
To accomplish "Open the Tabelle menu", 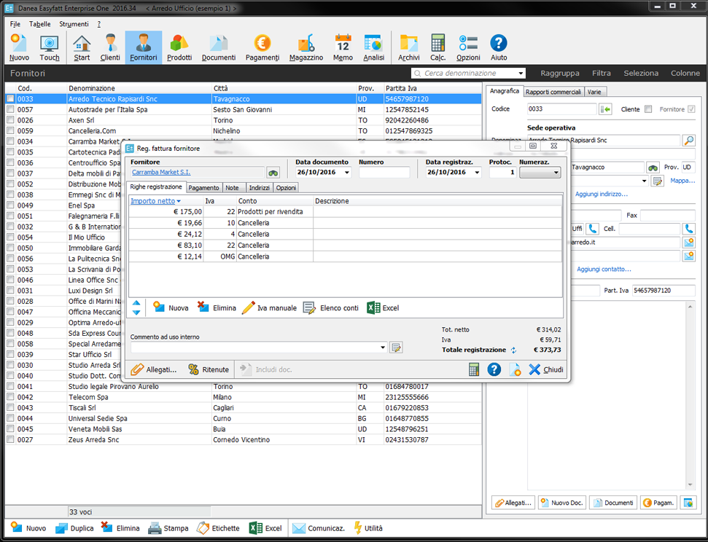I will pyautogui.click(x=39, y=24).
